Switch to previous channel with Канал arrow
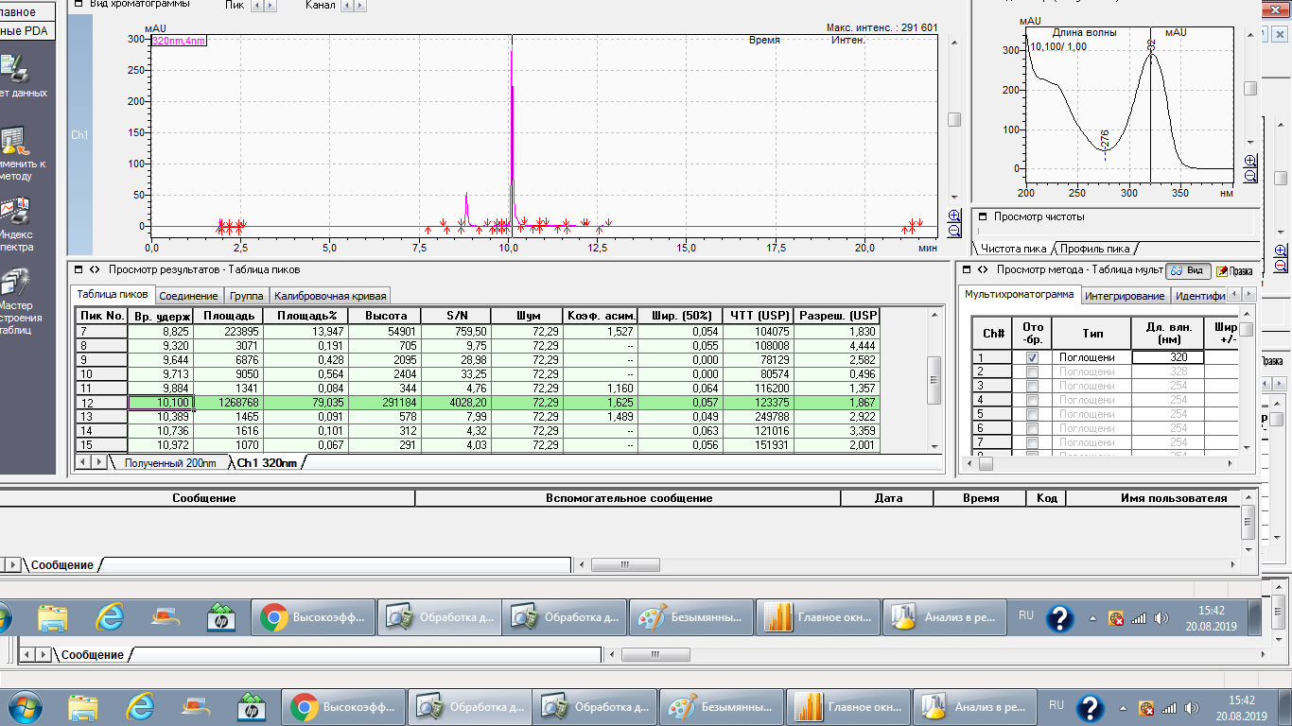This screenshot has width=1292, height=726. click(345, 6)
